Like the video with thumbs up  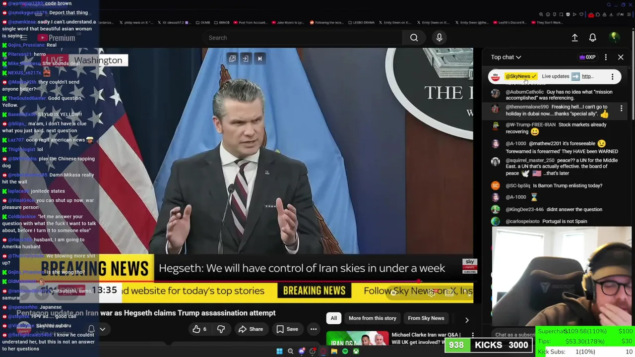[x=199, y=329]
